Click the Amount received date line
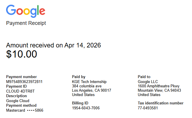The image size is (192, 118). [x=53, y=45]
